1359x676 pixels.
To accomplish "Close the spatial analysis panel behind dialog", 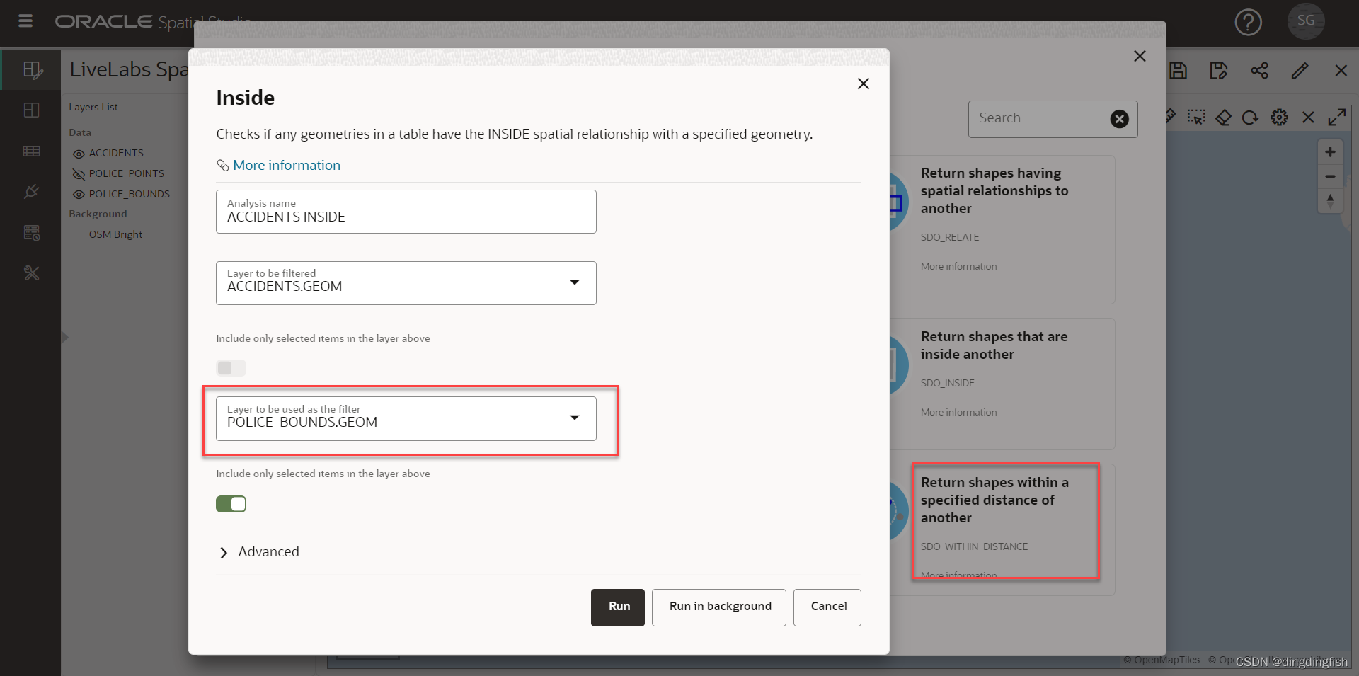I will click(x=1140, y=56).
